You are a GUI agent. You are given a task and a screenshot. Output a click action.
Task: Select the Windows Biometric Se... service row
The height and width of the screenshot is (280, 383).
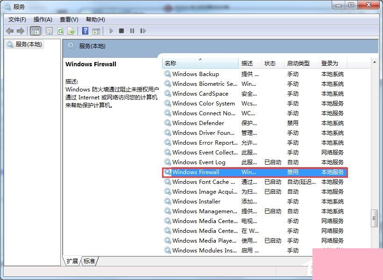254,84
